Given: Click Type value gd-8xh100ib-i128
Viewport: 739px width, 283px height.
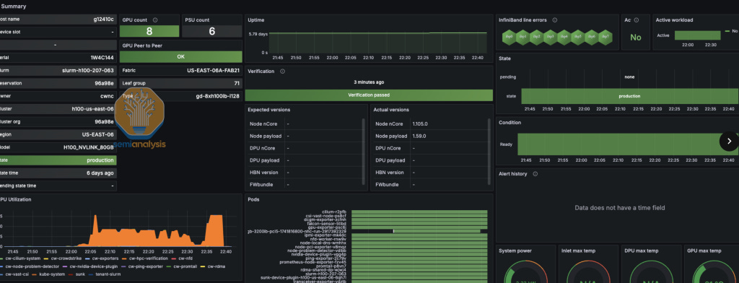Looking at the screenshot, I should point(218,96).
